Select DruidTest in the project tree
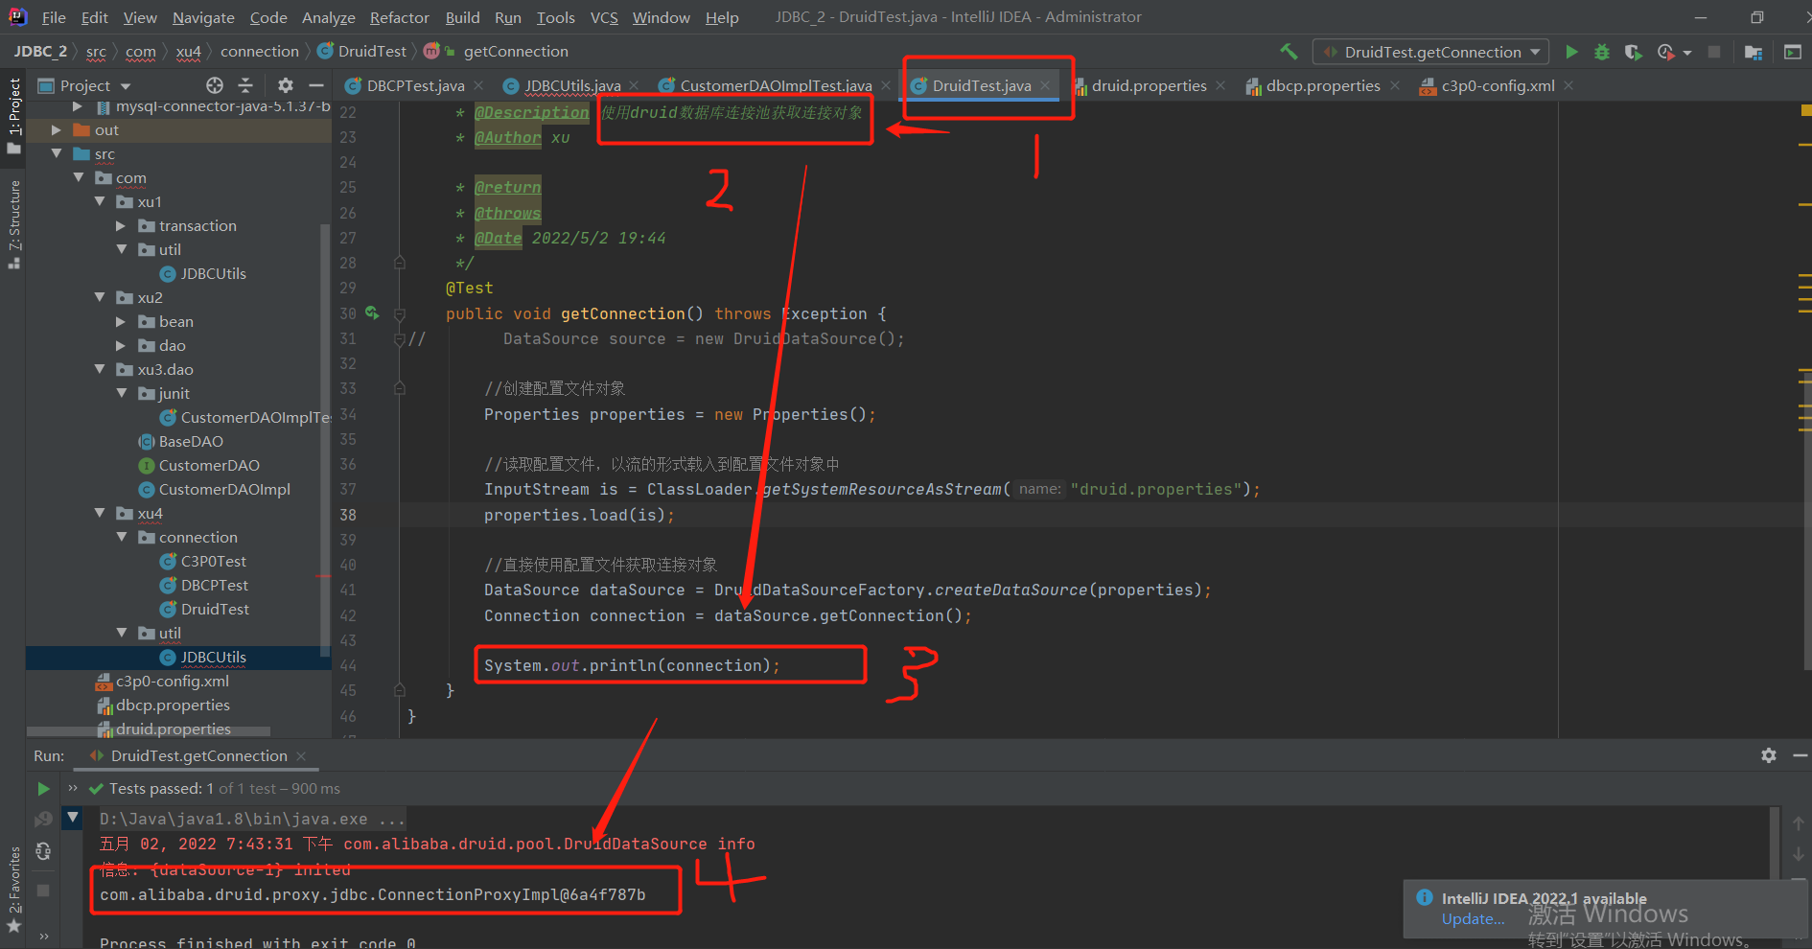Screen dimensions: 1812x949 click(x=215, y=609)
